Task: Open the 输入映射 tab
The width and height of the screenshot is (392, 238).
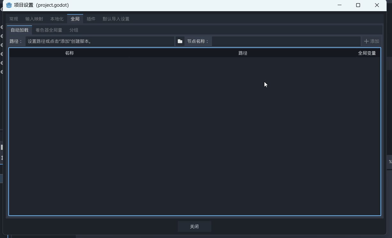Action: coord(34,19)
